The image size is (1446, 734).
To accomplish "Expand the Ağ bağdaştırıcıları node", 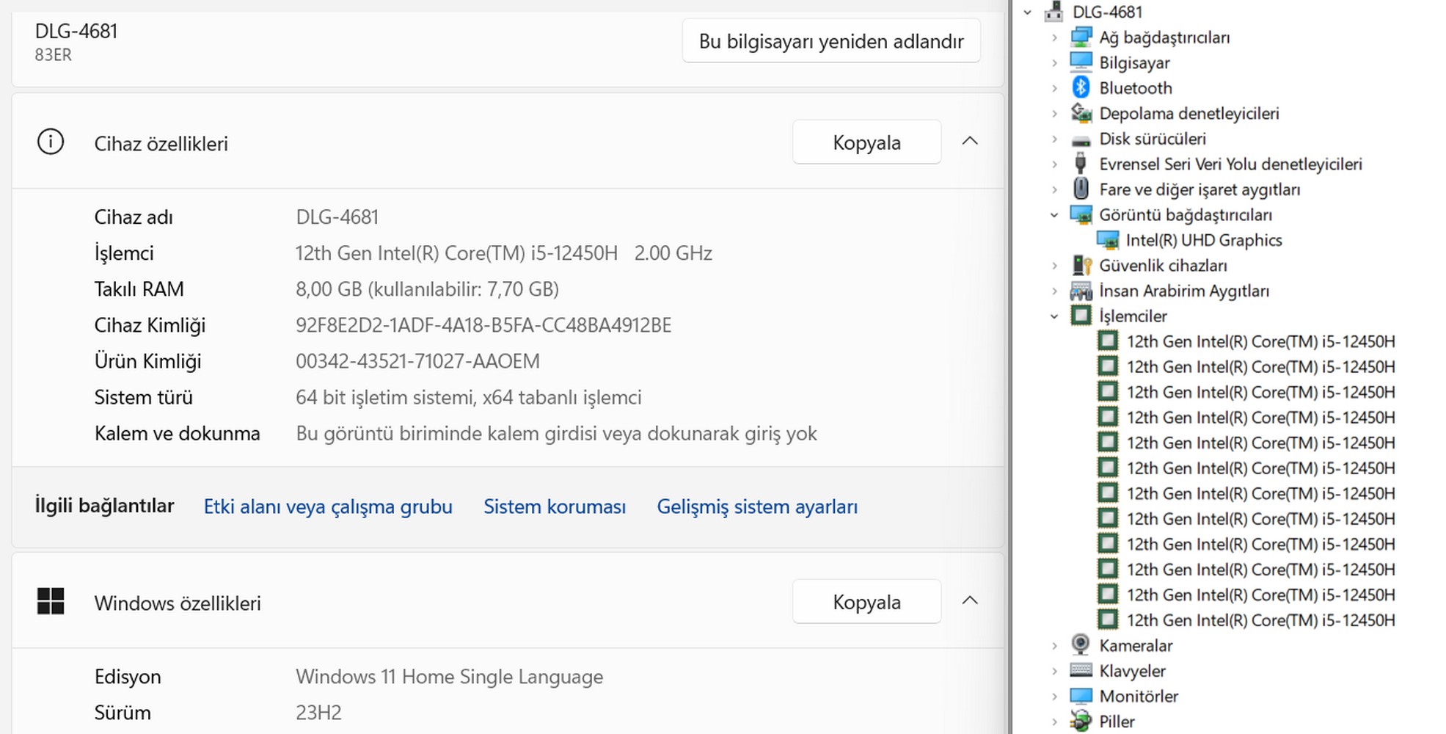I will tap(1054, 37).
